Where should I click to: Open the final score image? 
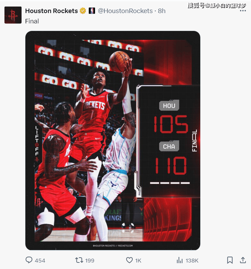pyautogui.click(x=113, y=140)
